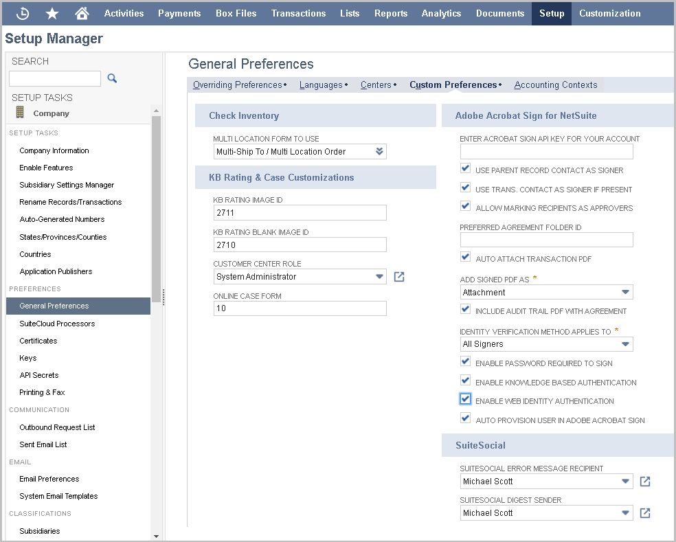This screenshot has height=542, width=676.
Task: Toggle Auto Attach Transaction PDF checkbox
Action: (x=465, y=258)
